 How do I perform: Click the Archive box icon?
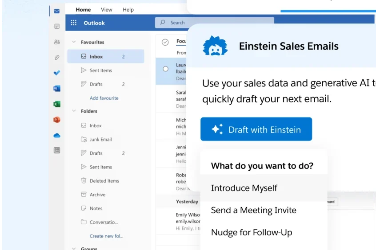84,194
